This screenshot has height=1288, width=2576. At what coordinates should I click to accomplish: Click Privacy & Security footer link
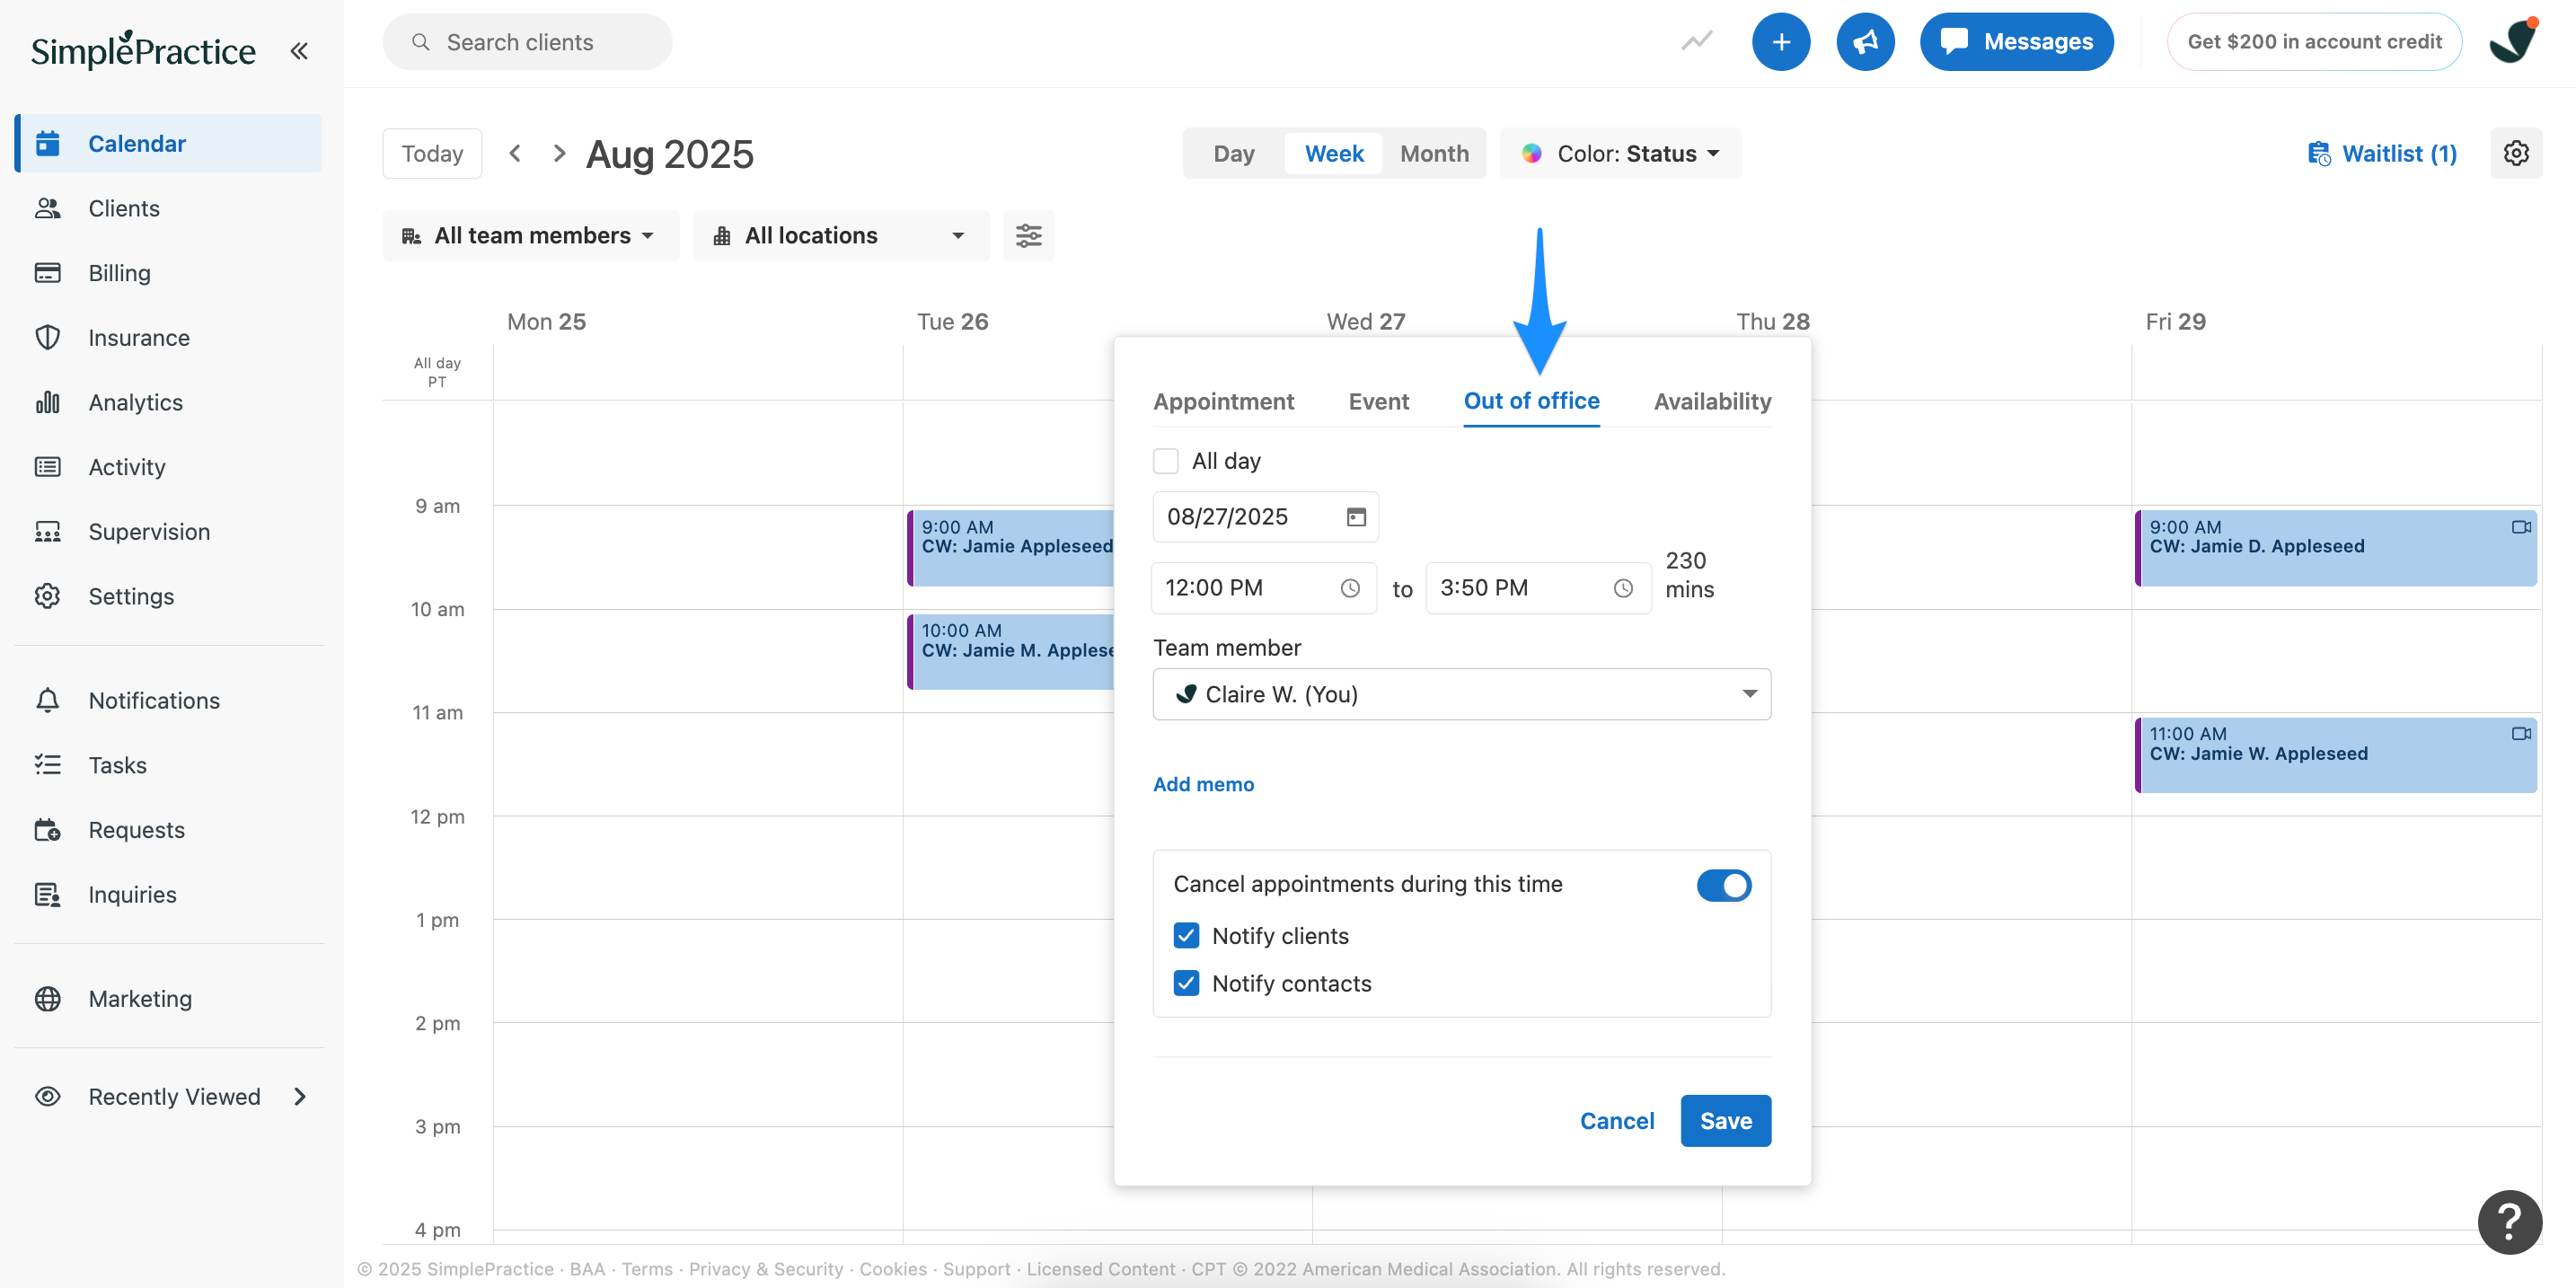pyautogui.click(x=766, y=1268)
